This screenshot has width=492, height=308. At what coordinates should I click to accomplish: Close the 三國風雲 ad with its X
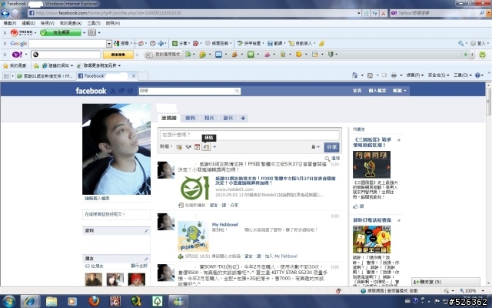(399, 140)
